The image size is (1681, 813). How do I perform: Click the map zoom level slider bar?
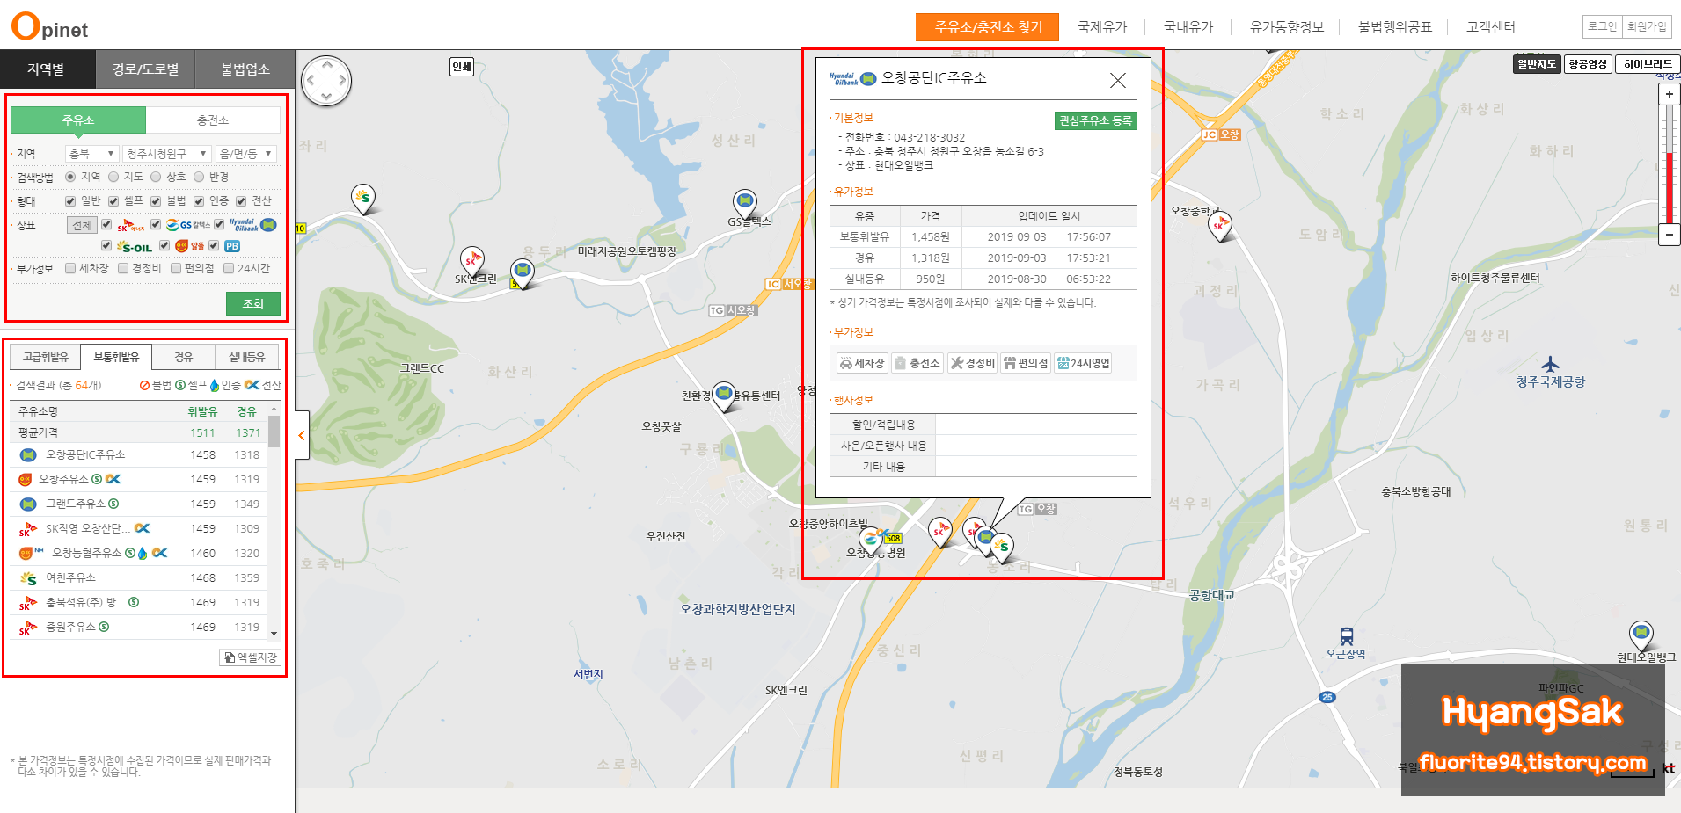(x=1669, y=164)
